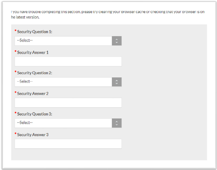Screen dimensions: 217x170
Task: Click the "latest version" text line
Action: click(x=25, y=17)
